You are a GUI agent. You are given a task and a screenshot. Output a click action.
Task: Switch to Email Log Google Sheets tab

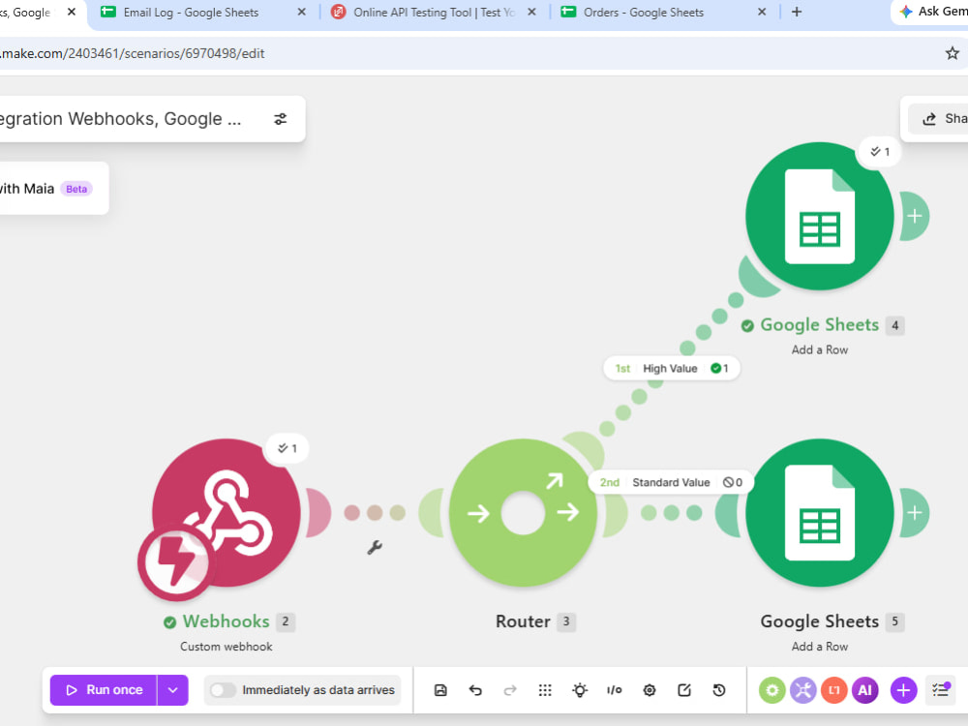191,13
